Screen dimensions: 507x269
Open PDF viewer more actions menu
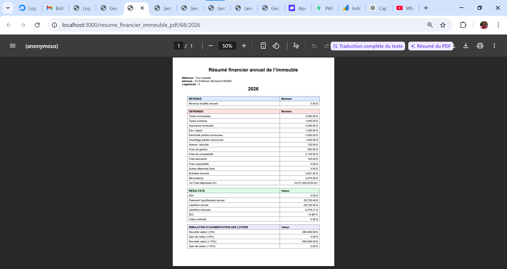point(494,46)
